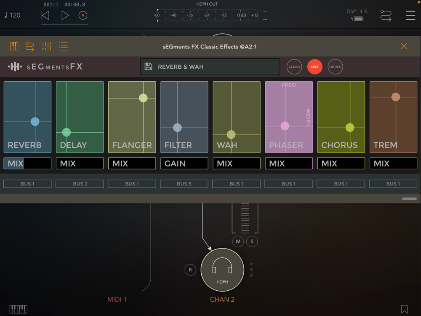The image size is (421, 316).
Task: Open BUS 5 selector under FILTER
Action: [x=184, y=184]
